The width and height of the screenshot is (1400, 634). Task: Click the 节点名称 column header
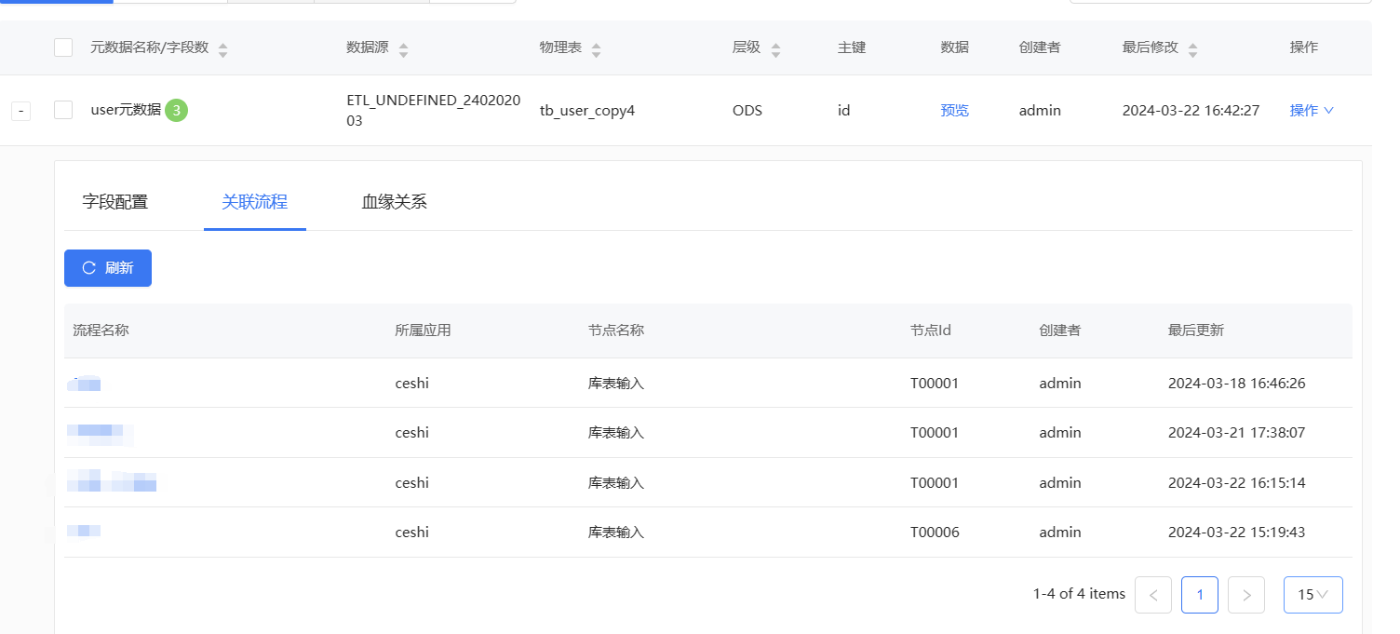pos(616,330)
